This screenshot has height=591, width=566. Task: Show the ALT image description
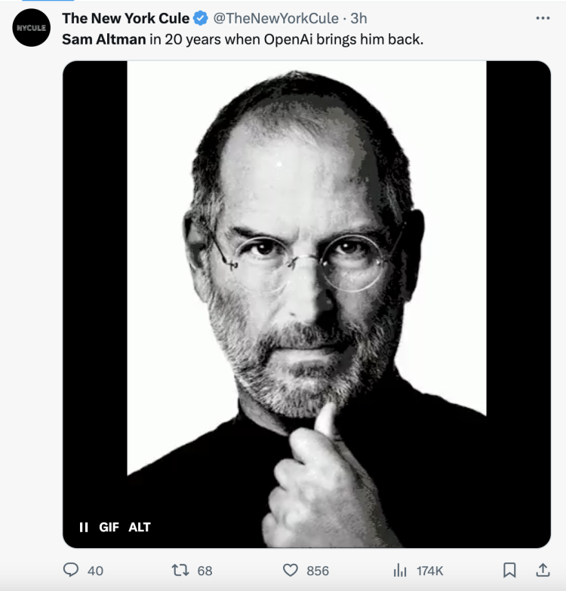tap(140, 527)
